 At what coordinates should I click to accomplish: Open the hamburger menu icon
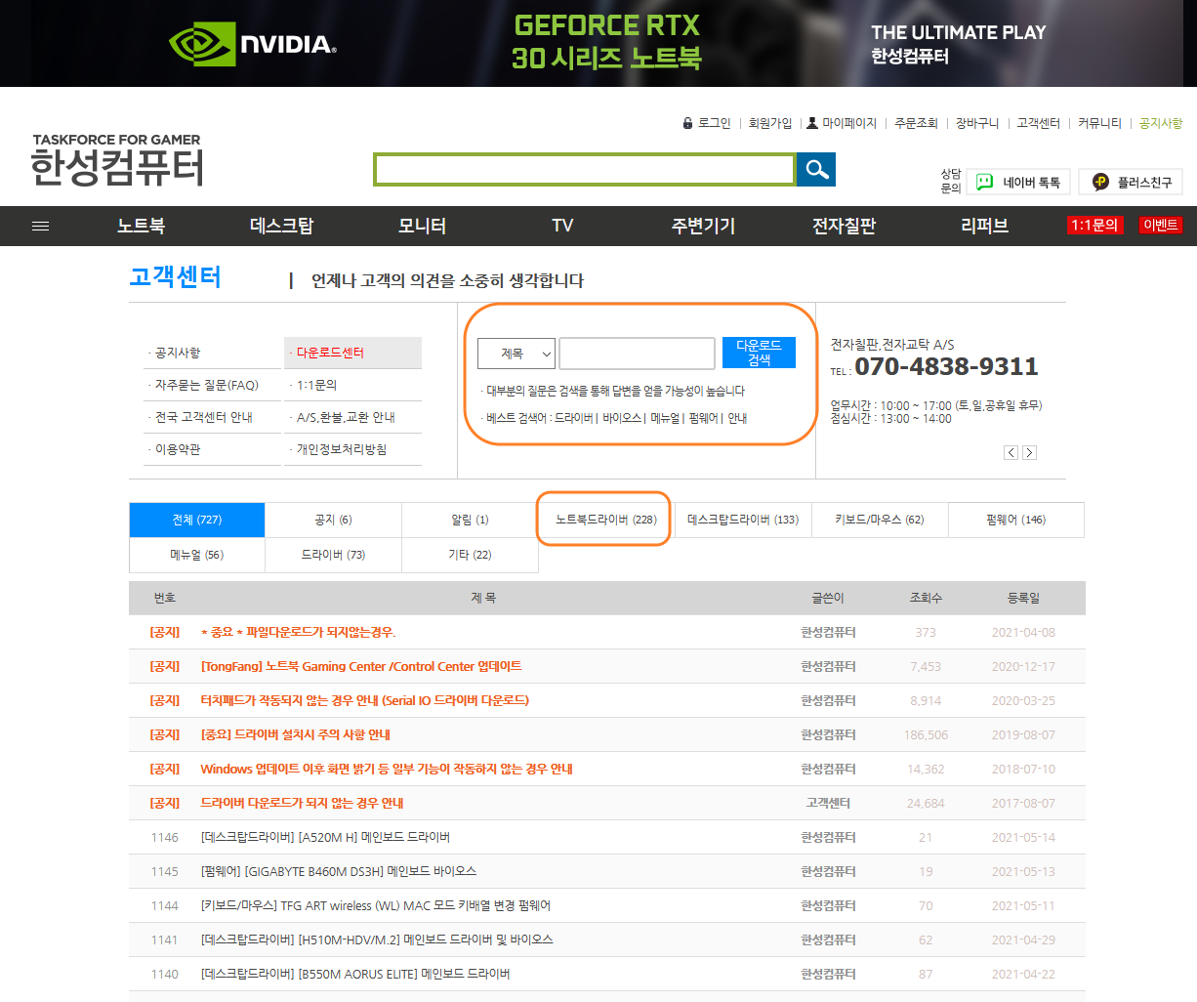coord(40,226)
